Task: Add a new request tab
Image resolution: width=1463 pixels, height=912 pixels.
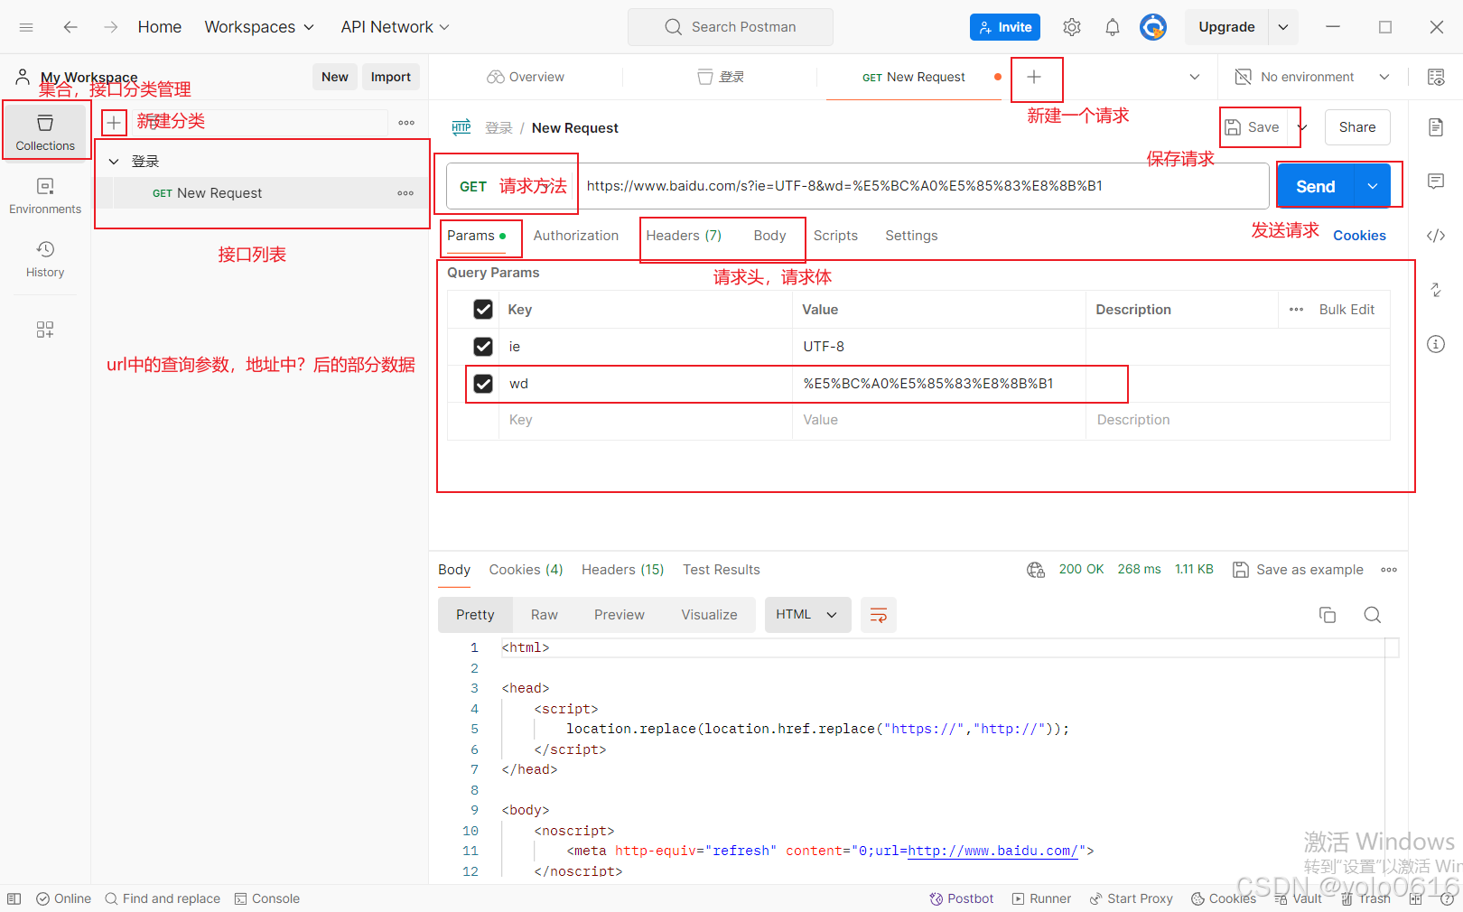Action: coord(1034,77)
